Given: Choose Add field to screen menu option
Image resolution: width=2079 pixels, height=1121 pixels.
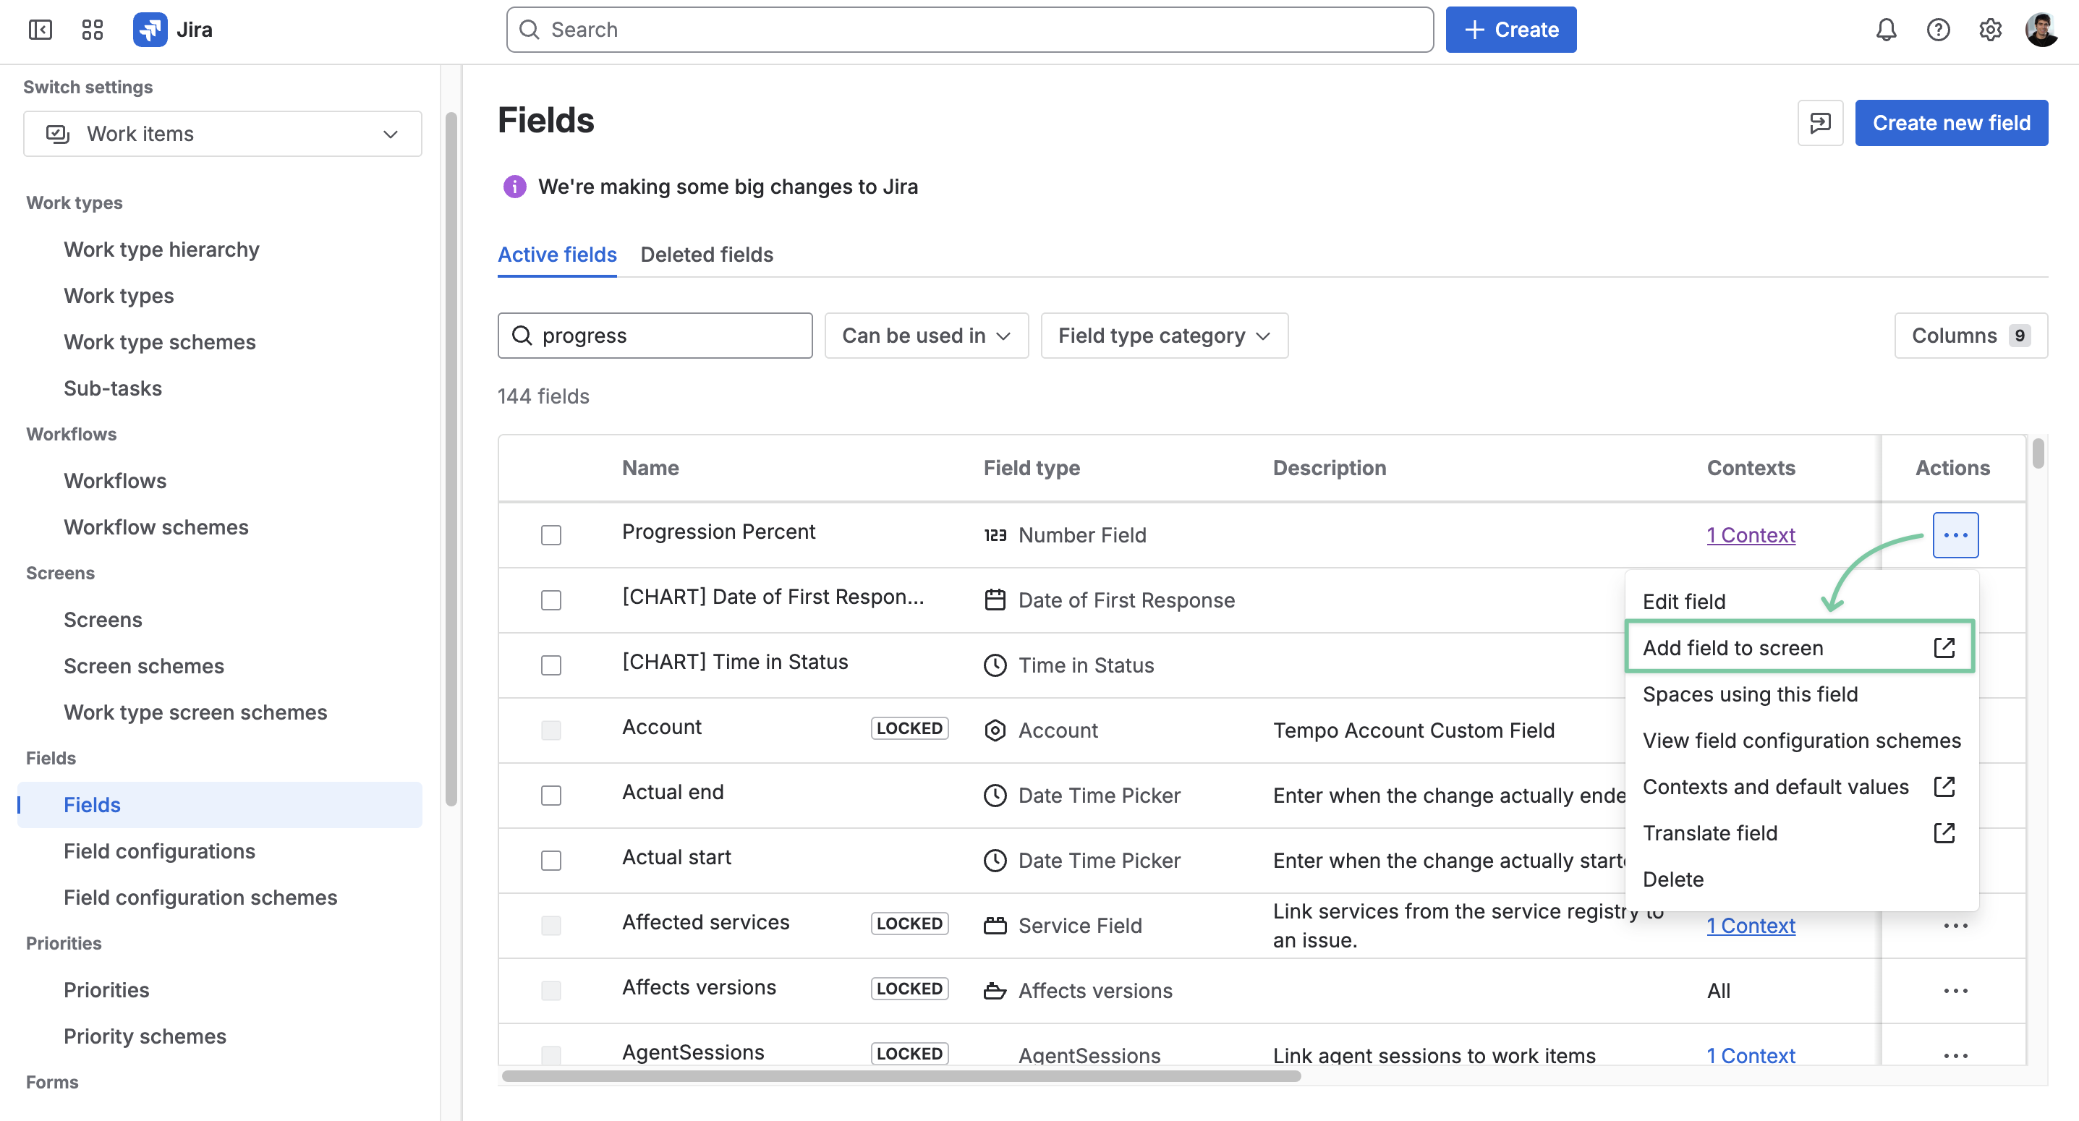Looking at the screenshot, I should (x=1800, y=647).
